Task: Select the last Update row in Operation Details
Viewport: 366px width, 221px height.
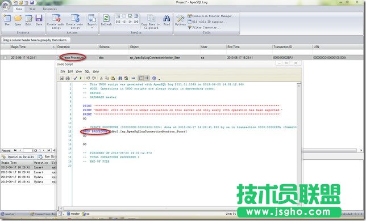Action: [x=28, y=182]
